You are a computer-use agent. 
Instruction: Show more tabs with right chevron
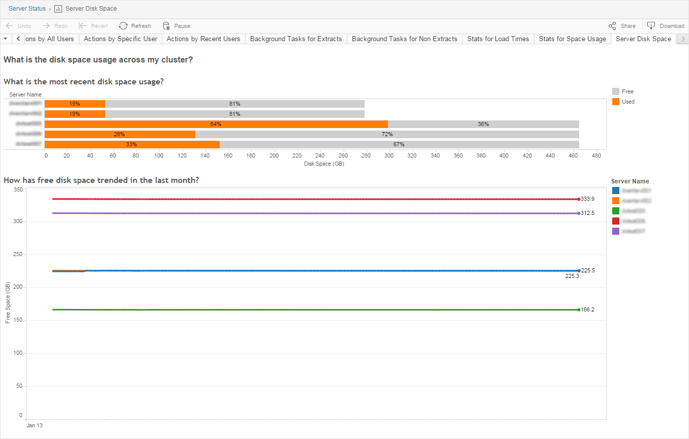click(682, 39)
